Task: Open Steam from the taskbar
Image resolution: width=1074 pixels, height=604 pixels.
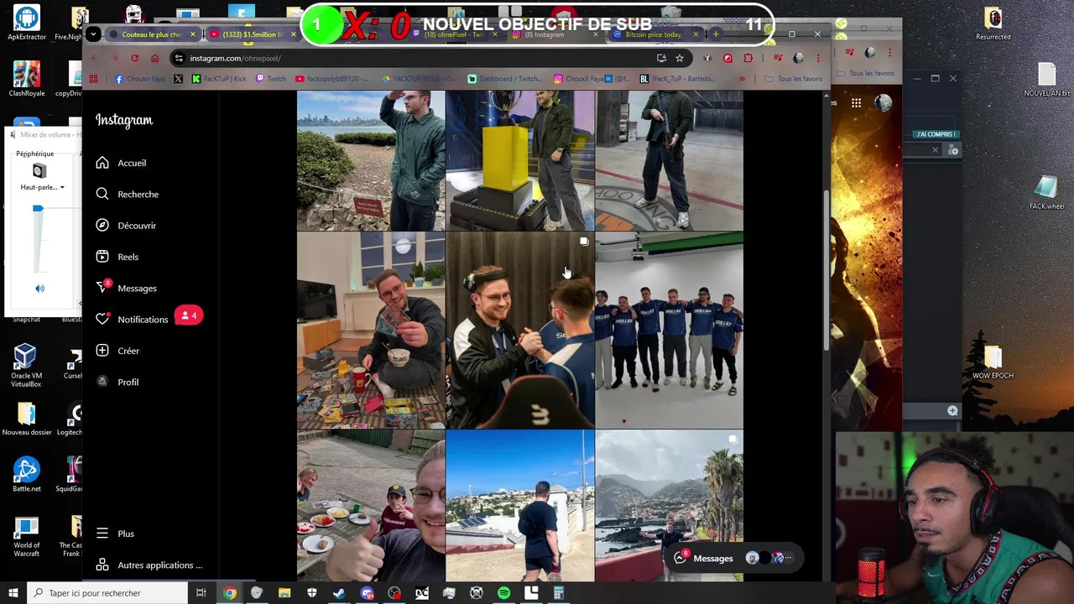Action: (x=339, y=593)
